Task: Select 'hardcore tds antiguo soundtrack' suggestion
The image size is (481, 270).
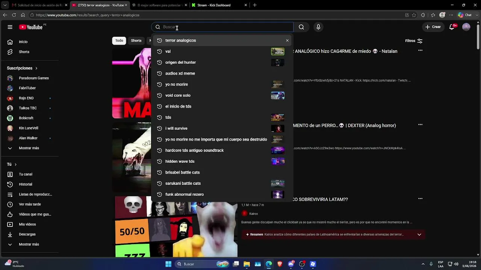Action: 222,150
